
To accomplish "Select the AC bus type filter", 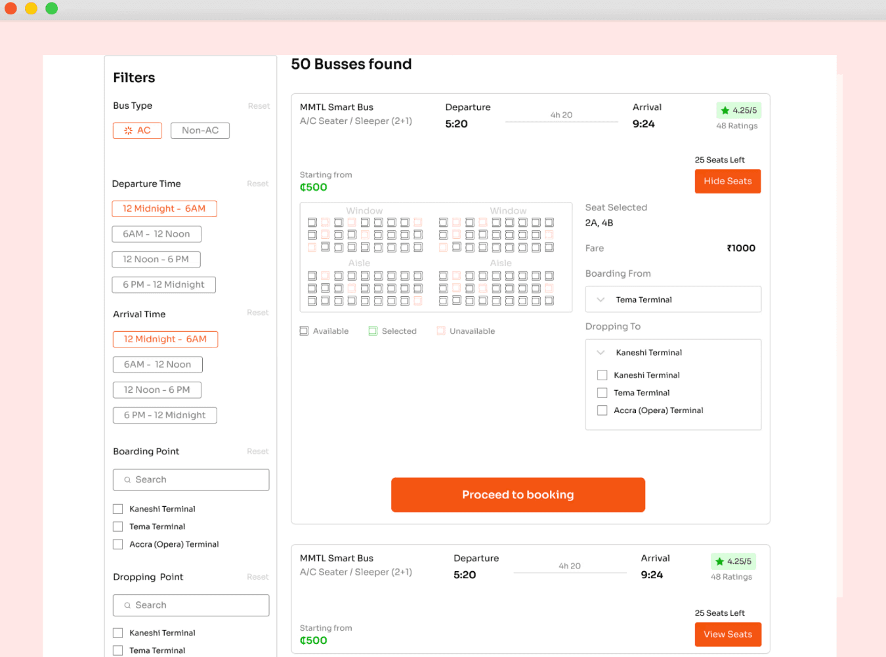I will pyautogui.click(x=137, y=130).
